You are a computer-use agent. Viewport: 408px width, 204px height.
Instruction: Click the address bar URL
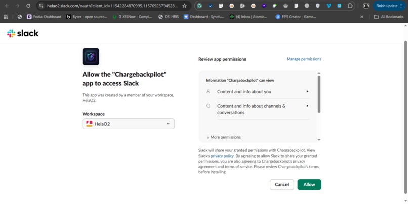pos(112,6)
